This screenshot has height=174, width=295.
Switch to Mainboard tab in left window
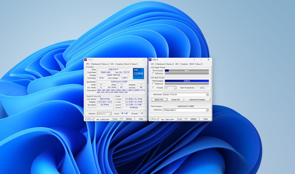point(96,64)
